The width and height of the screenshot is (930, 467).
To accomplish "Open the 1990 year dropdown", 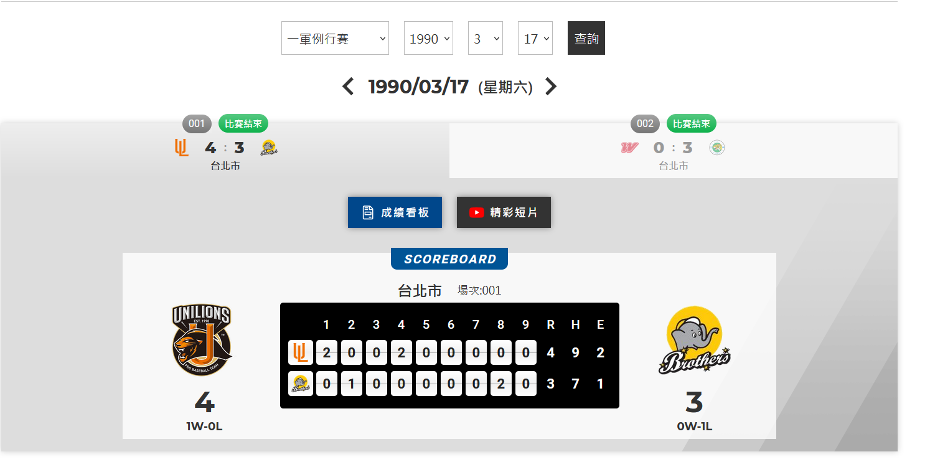I will [x=428, y=38].
